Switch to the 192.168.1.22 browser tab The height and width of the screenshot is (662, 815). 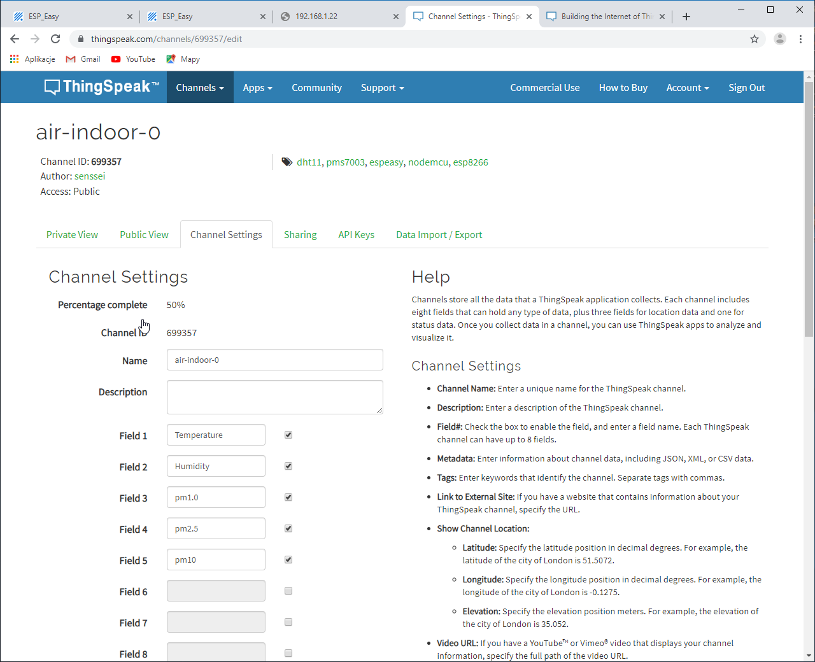tap(339, 17)
